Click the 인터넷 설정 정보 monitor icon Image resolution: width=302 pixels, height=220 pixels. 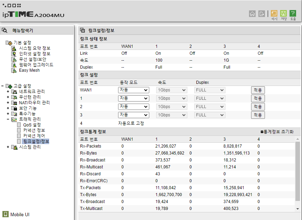[14, 54]
